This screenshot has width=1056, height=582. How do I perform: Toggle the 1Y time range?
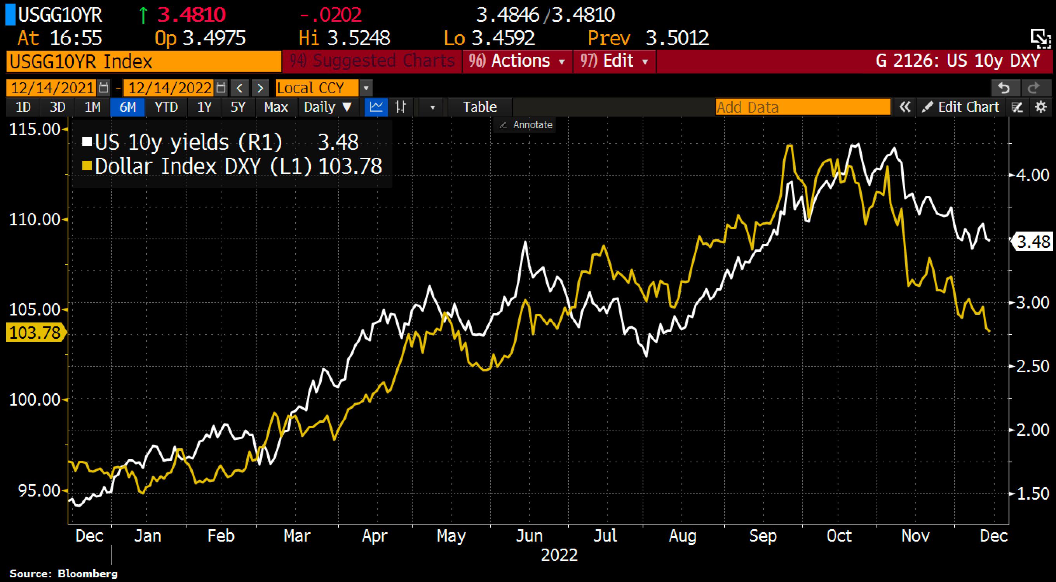(205, 107)
